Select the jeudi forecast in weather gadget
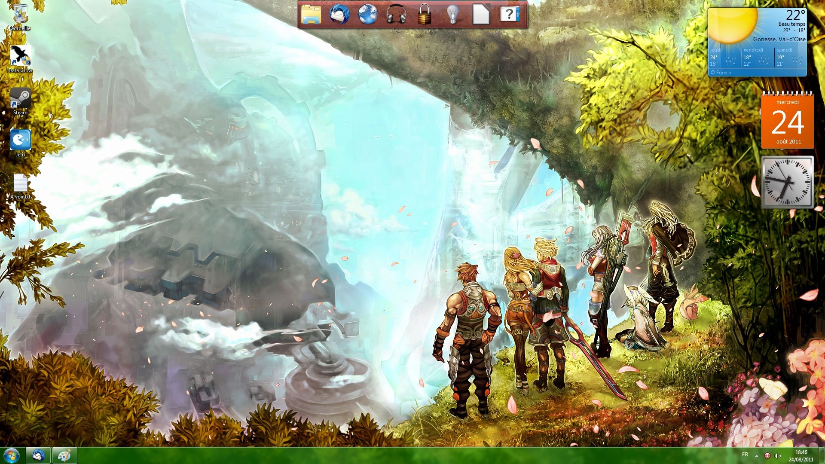The height and width of the screenshot is (464, 825). coord(725,57)
